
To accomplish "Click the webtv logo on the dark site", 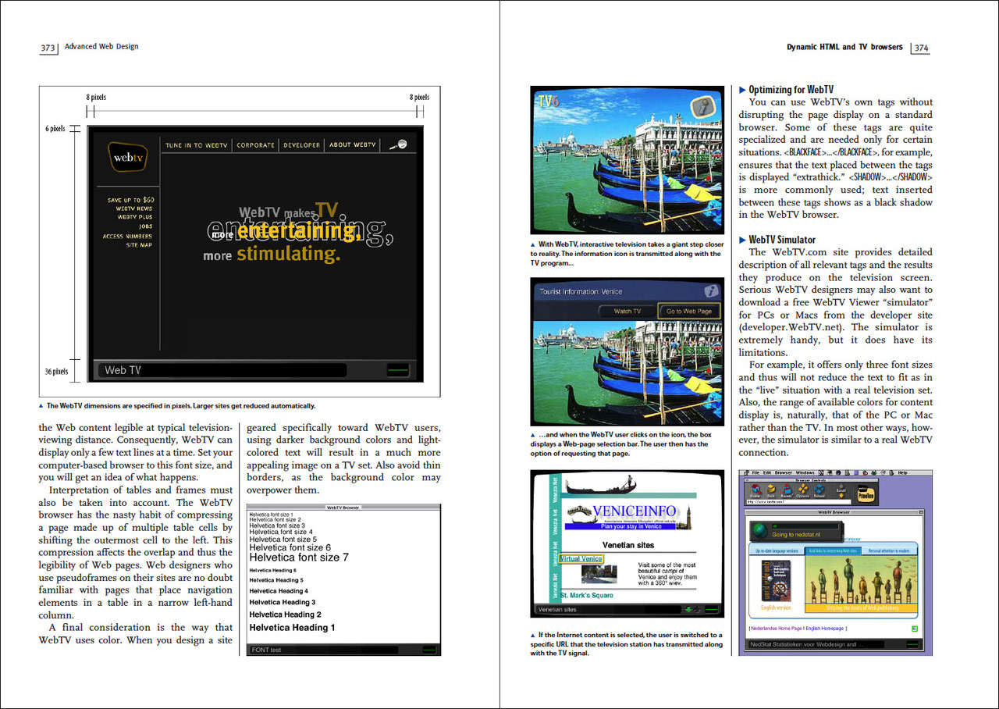I will 128,157.
